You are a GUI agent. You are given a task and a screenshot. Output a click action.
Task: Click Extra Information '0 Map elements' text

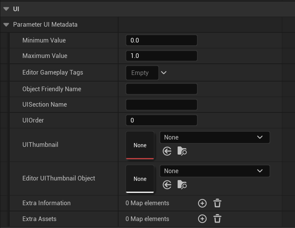coord(147,203)
